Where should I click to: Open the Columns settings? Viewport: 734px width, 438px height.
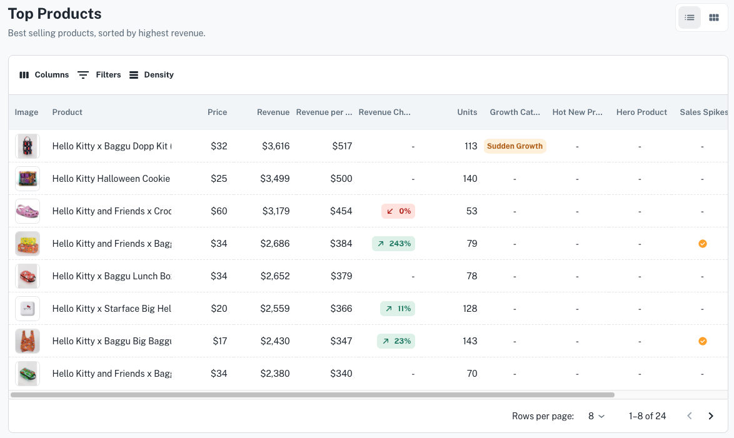pos(44,75)
